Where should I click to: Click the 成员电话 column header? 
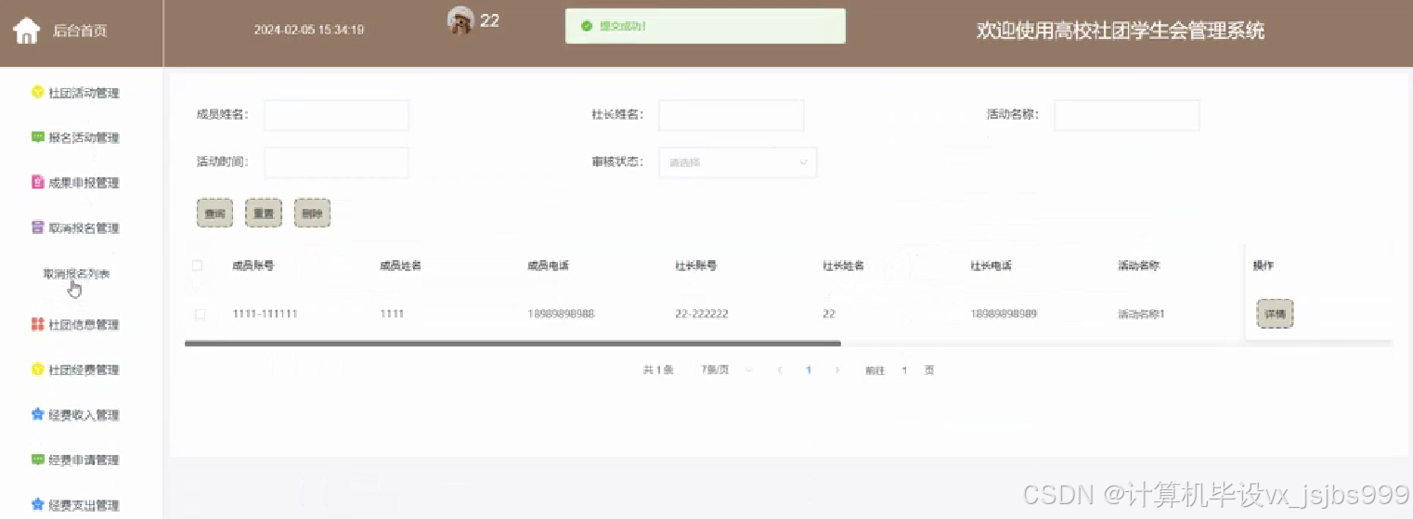tap(548, 266)
